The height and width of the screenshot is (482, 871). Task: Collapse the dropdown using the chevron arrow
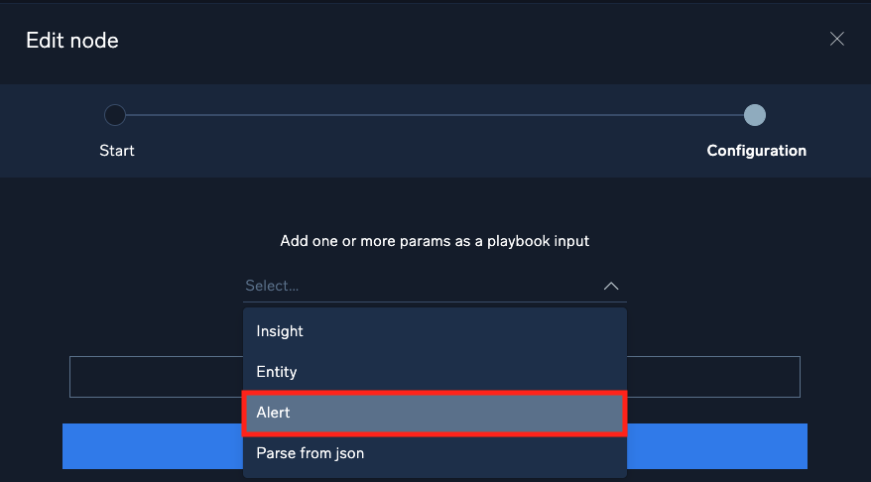click(x=611, y=287)
